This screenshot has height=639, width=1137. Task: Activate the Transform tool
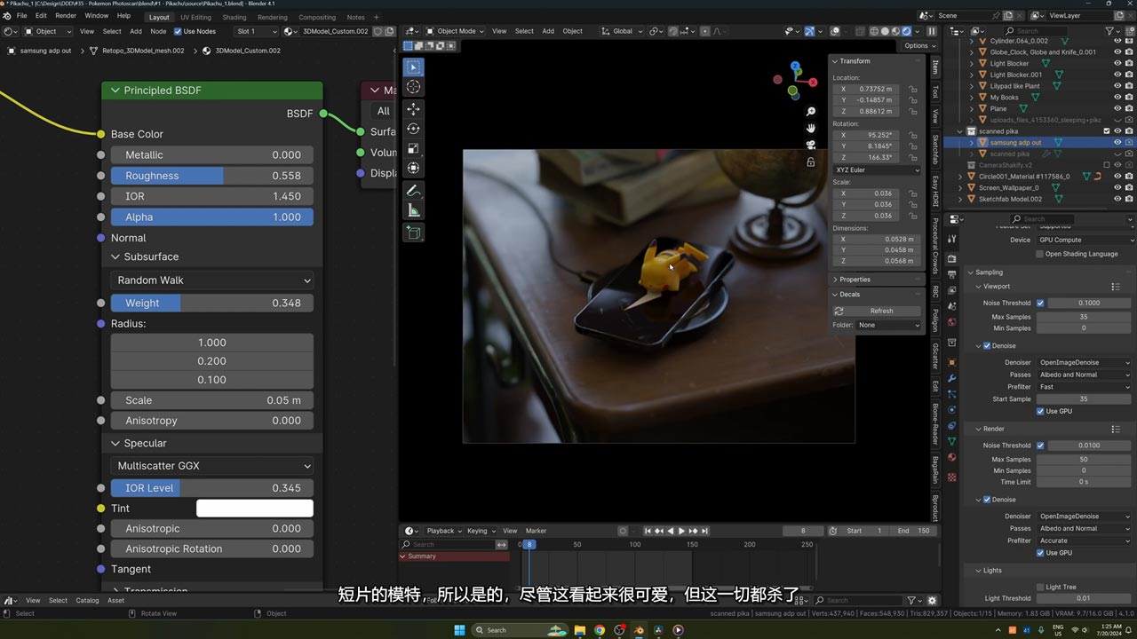[x=413, y=168]
